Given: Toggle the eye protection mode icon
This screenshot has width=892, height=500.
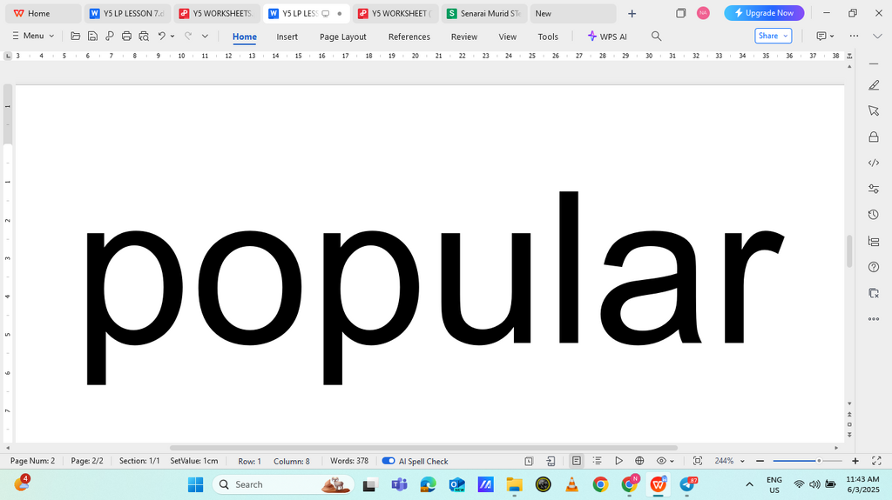Looking at the screenshot, I should [x=661, y=461].
